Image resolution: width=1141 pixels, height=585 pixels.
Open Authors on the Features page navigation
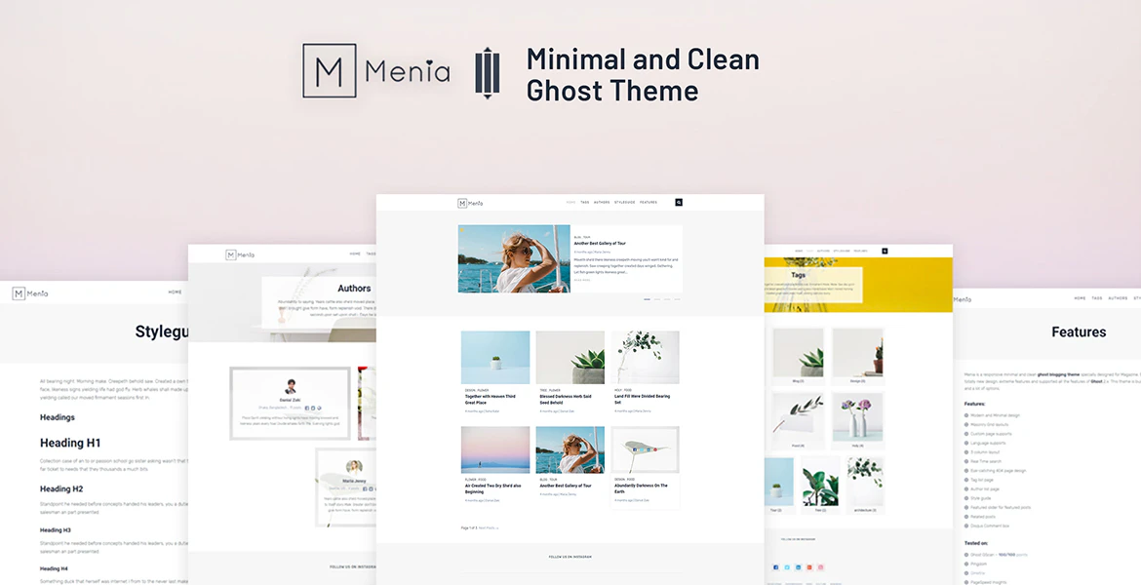tap(1118, 298)
